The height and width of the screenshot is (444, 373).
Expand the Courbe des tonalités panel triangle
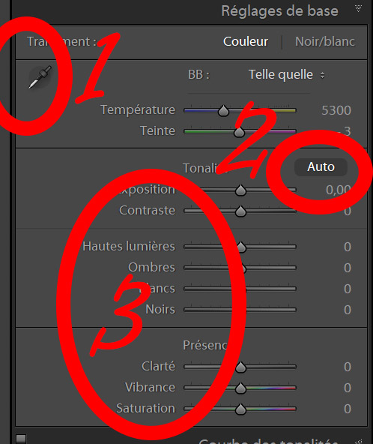[358, 442]
